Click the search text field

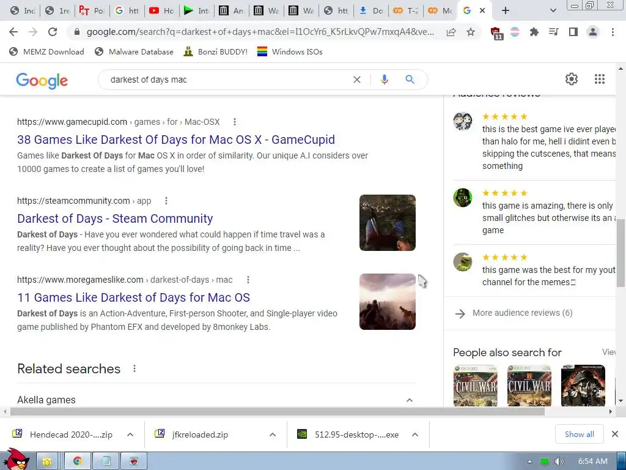point(227,80)
